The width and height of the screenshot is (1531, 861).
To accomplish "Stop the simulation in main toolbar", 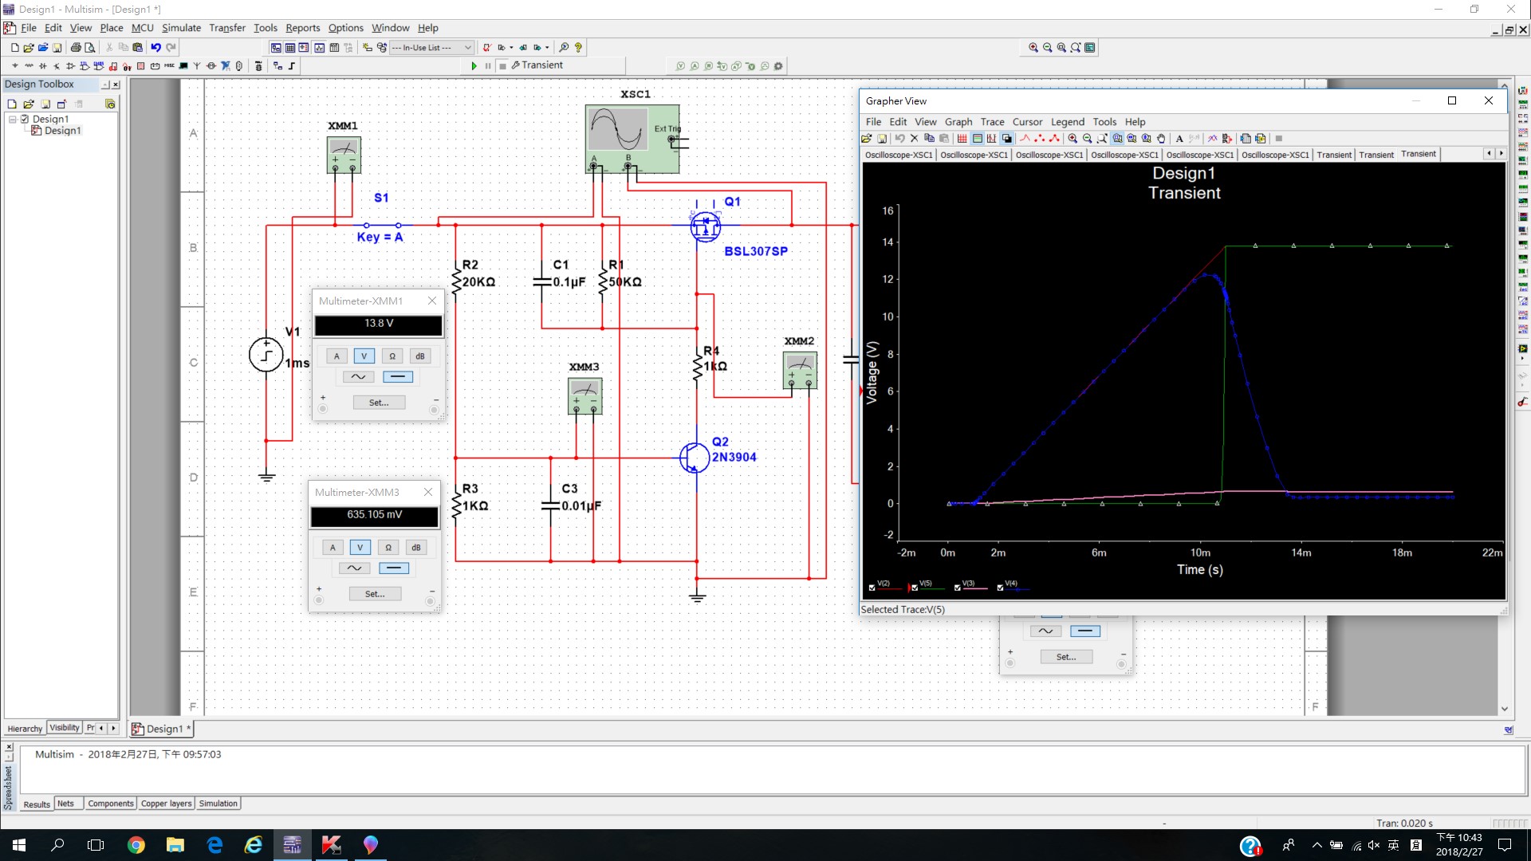I will 502,66.
